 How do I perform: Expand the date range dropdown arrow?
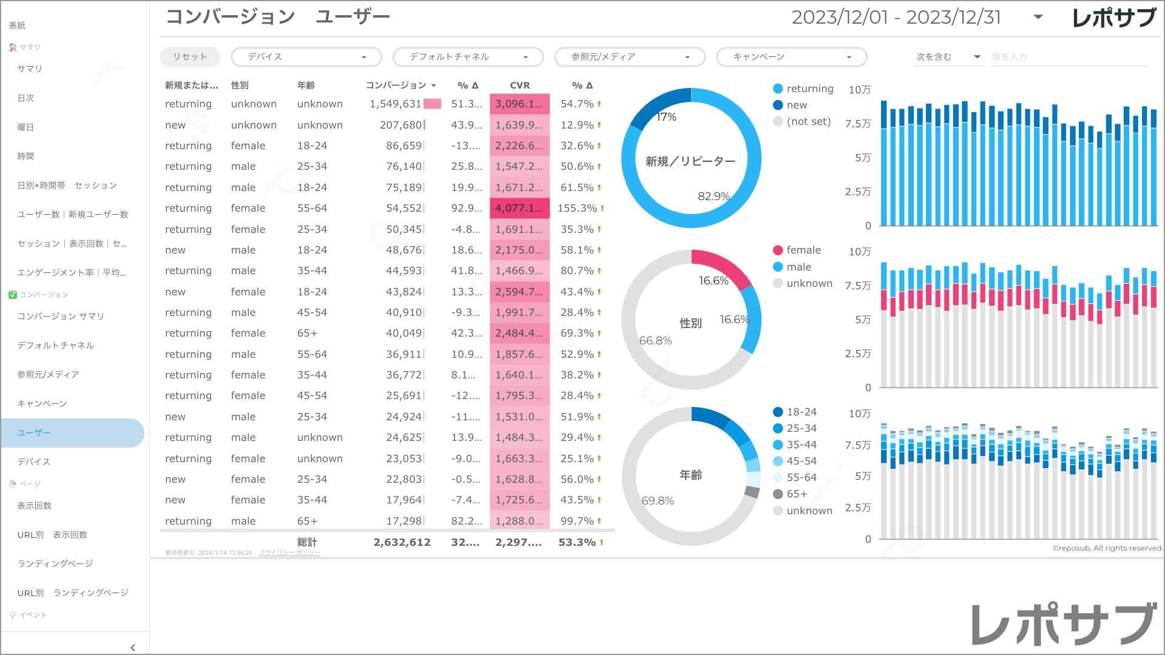pyautogui.click(x=1038, y=17)
